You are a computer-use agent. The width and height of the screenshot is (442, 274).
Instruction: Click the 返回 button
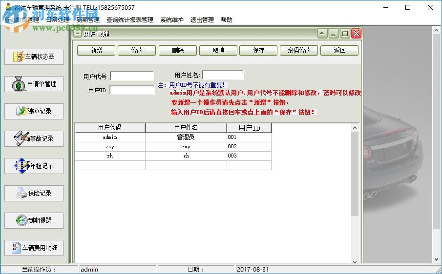click(339, 50)
